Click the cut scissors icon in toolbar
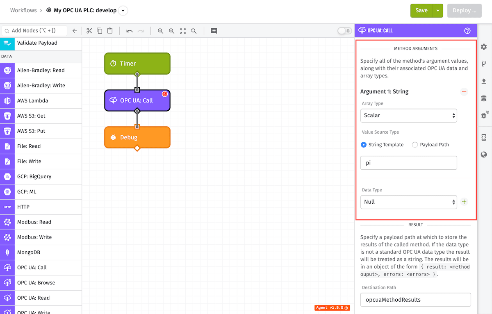This screenshot has width=492, height=314. [x=89, y=31]
